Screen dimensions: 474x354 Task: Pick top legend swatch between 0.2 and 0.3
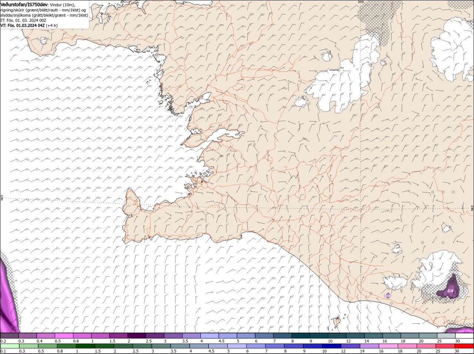tap(9, 336)
